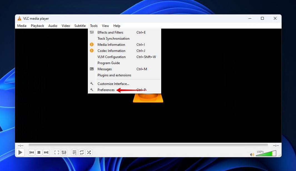Image resolution: width=296 pixels, height=171 pixels.
Task: Toggle random shuffle playback icon
Action: point(89,152)
